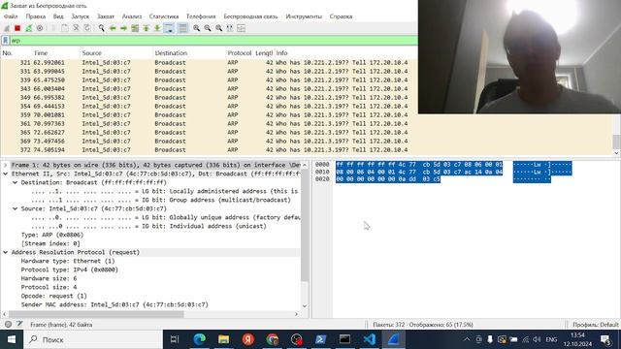
Task: Click the expert information circle in status bar
Action: point(8,325)
